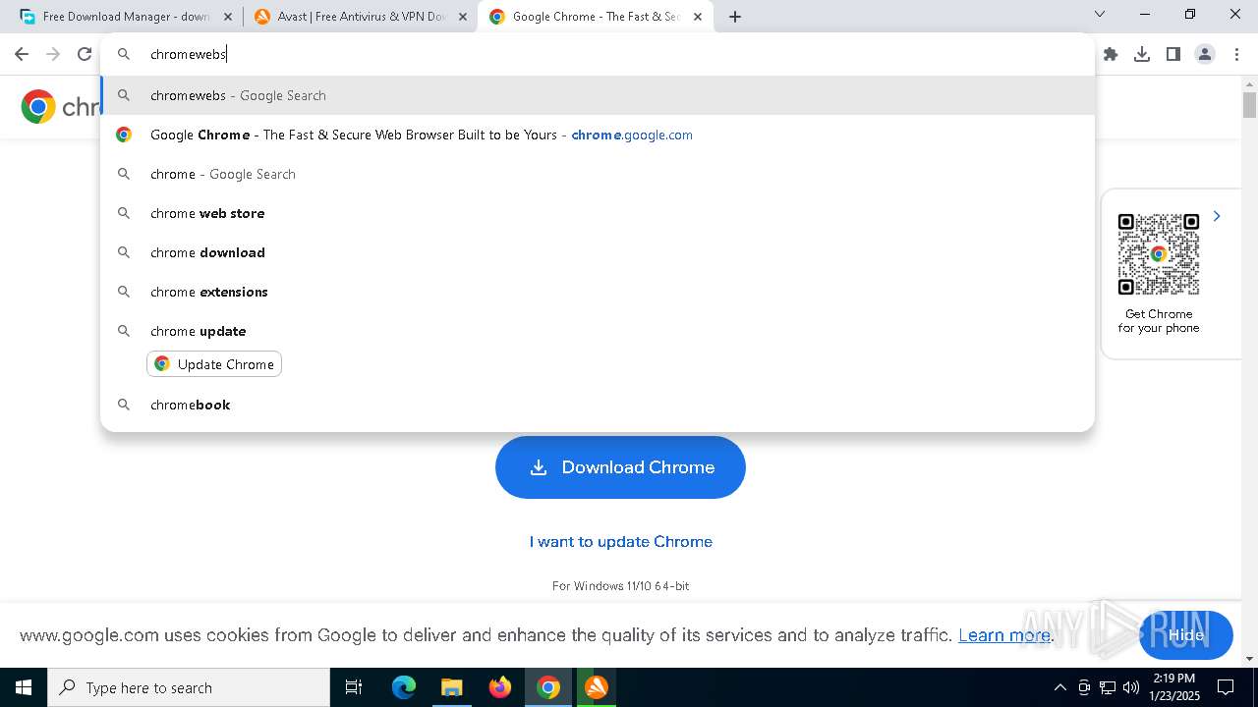The image size is (1258, 707).
Task: Switch to Free Download Manager tab
Action: 126,17
